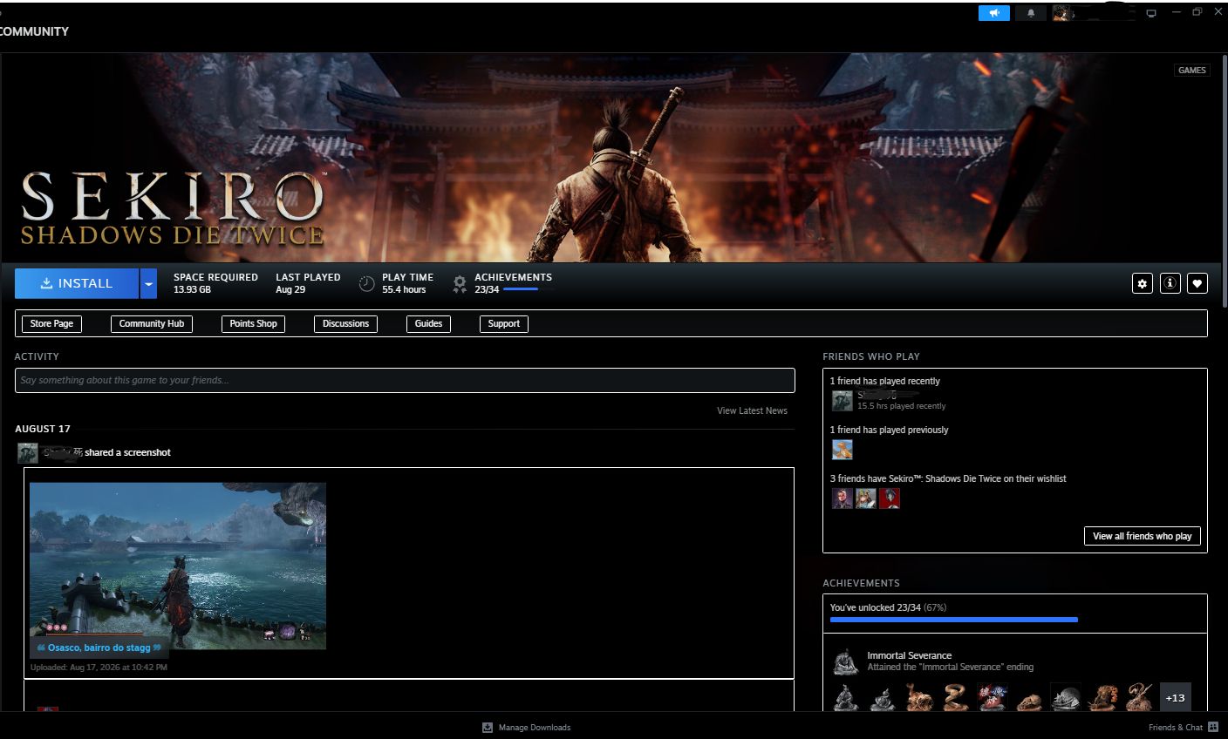
Task: Select the first wishlist friend avatar
Action: (x=842, y=498)
